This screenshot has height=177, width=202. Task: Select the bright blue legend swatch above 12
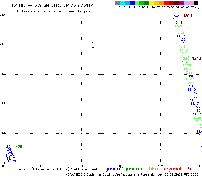(132, 3)
